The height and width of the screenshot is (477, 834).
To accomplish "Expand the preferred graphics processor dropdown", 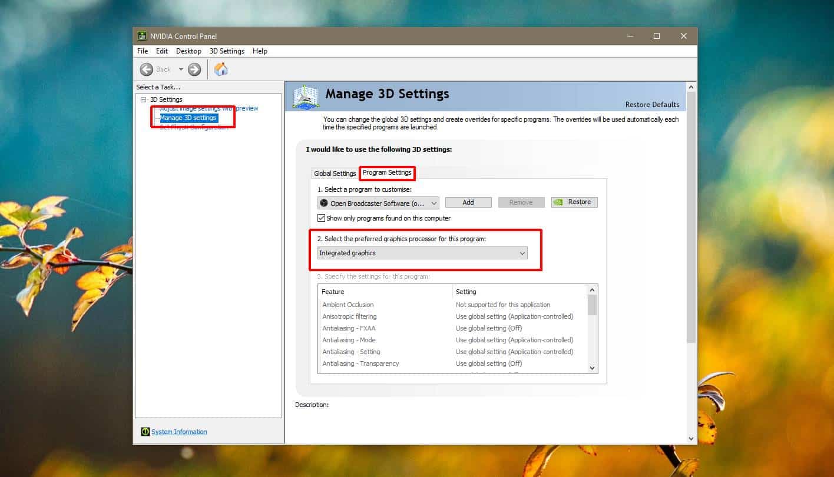I will click(x=422, y=253).
